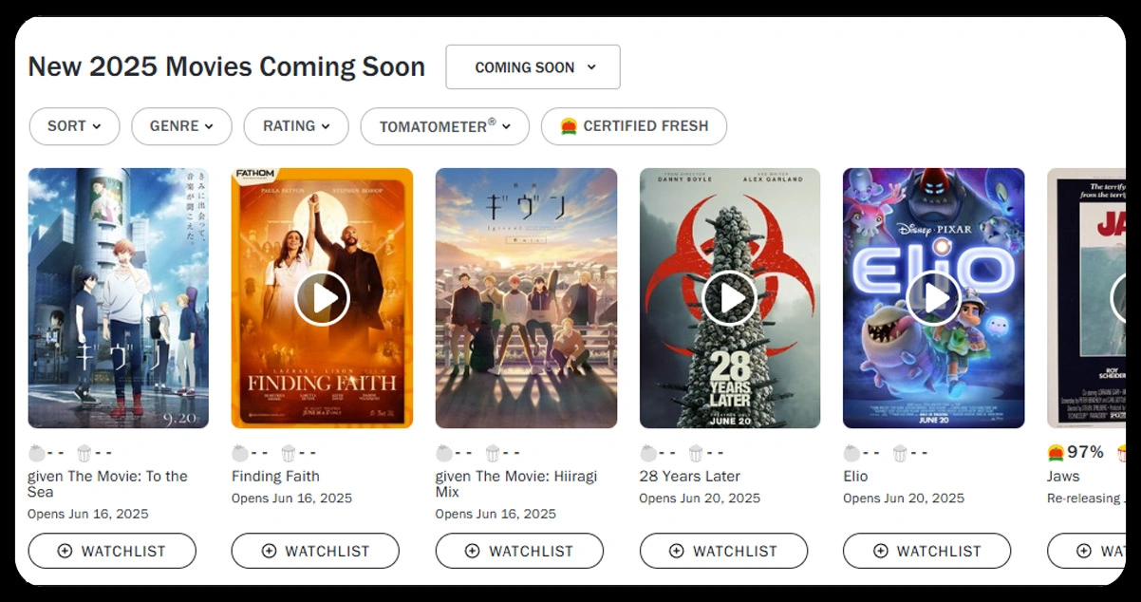Viewport: 1141px width, 602px height.
Task: Click popcorn audience score icon under Finding Faith
Action: click(289, 453)
